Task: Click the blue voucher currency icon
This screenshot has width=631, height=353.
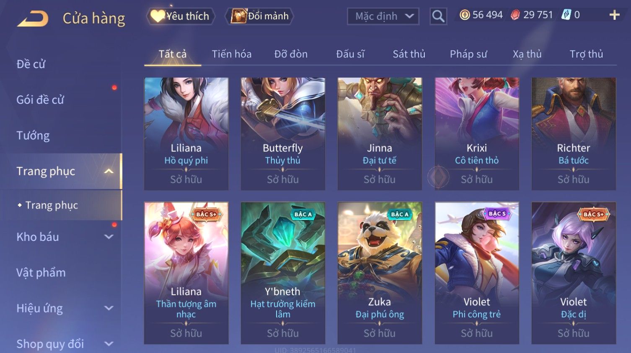Action: click(566, 15)
